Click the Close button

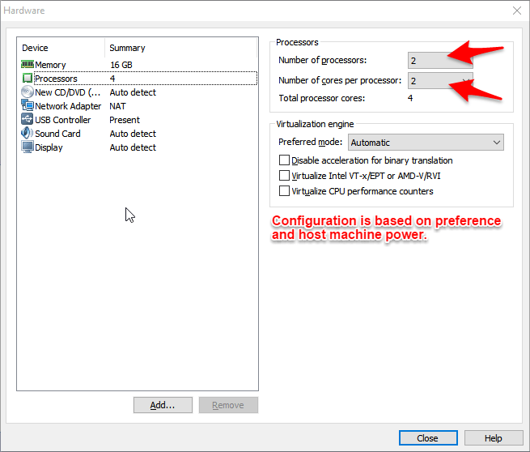coord(427,438)
